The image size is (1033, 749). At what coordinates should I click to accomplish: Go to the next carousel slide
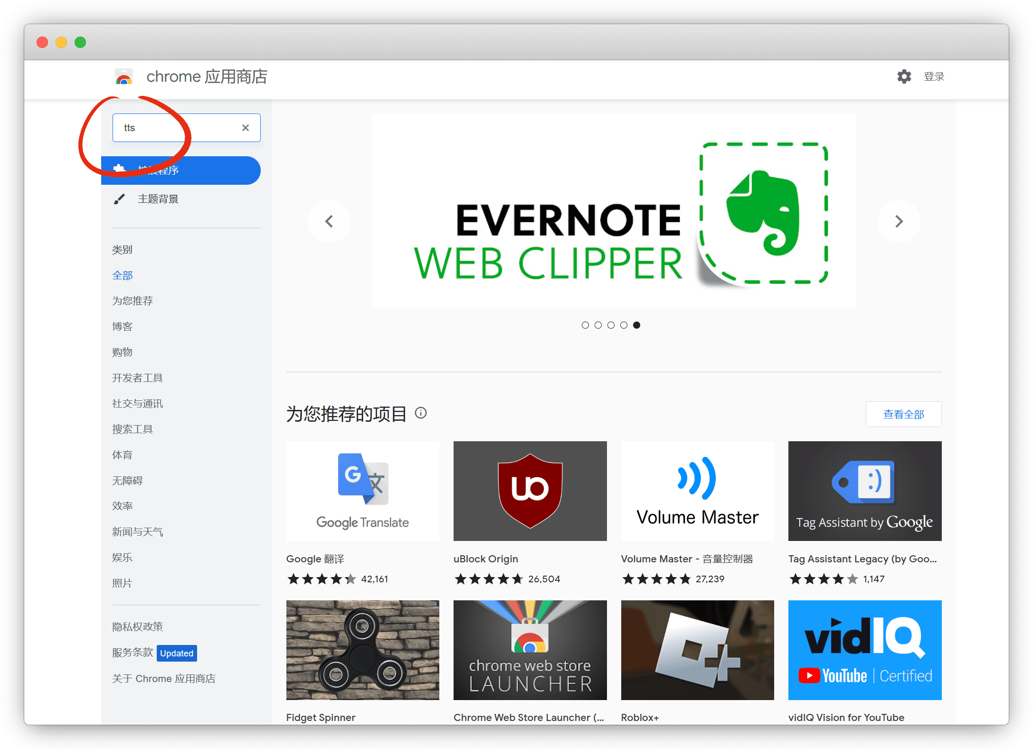click(x=899, y=221)
